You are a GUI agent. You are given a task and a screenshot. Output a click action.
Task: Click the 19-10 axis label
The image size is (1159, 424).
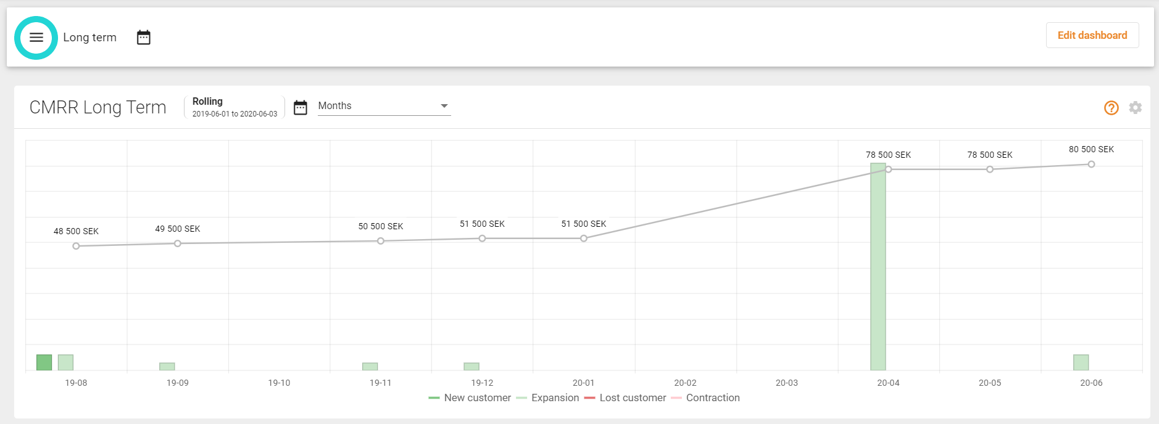(x=279, y=383)
